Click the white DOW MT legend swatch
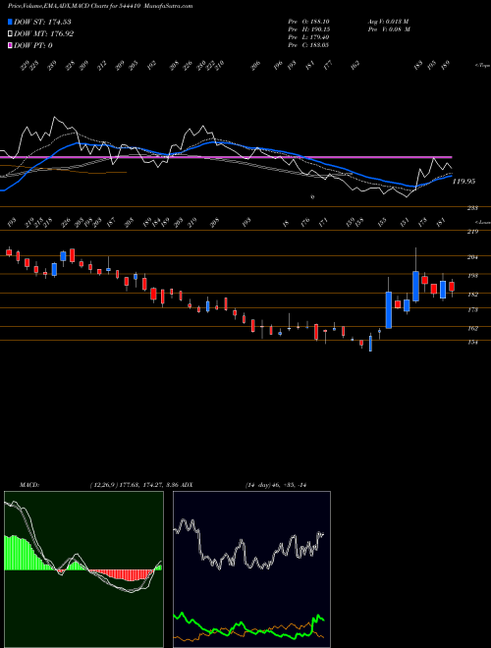Viewport: 491px width, 648px height. [10, 34]
